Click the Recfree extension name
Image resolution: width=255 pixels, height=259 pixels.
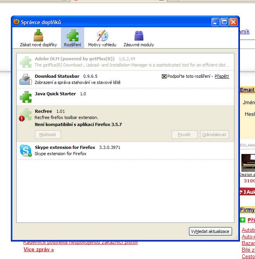point(43,111)
